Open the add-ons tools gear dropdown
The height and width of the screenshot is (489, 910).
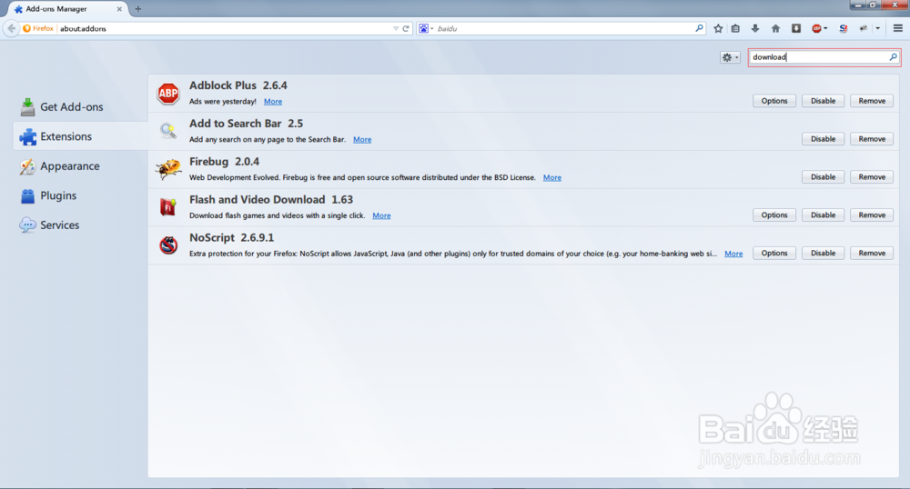tap(730, 56)
